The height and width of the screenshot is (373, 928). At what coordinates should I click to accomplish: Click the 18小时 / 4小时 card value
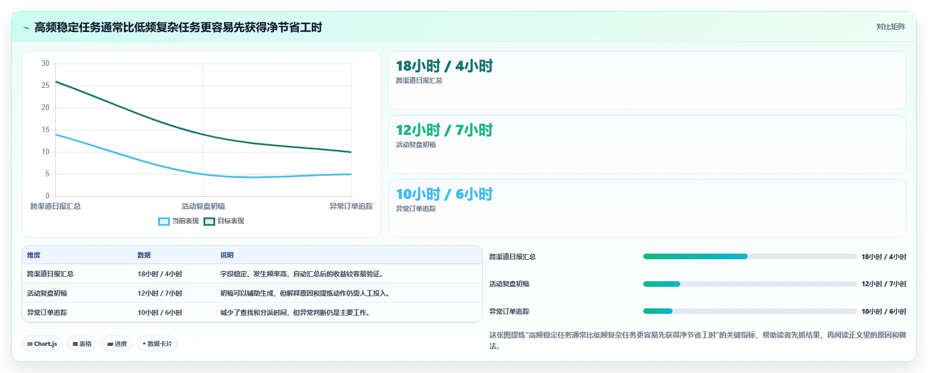[444, 66]
